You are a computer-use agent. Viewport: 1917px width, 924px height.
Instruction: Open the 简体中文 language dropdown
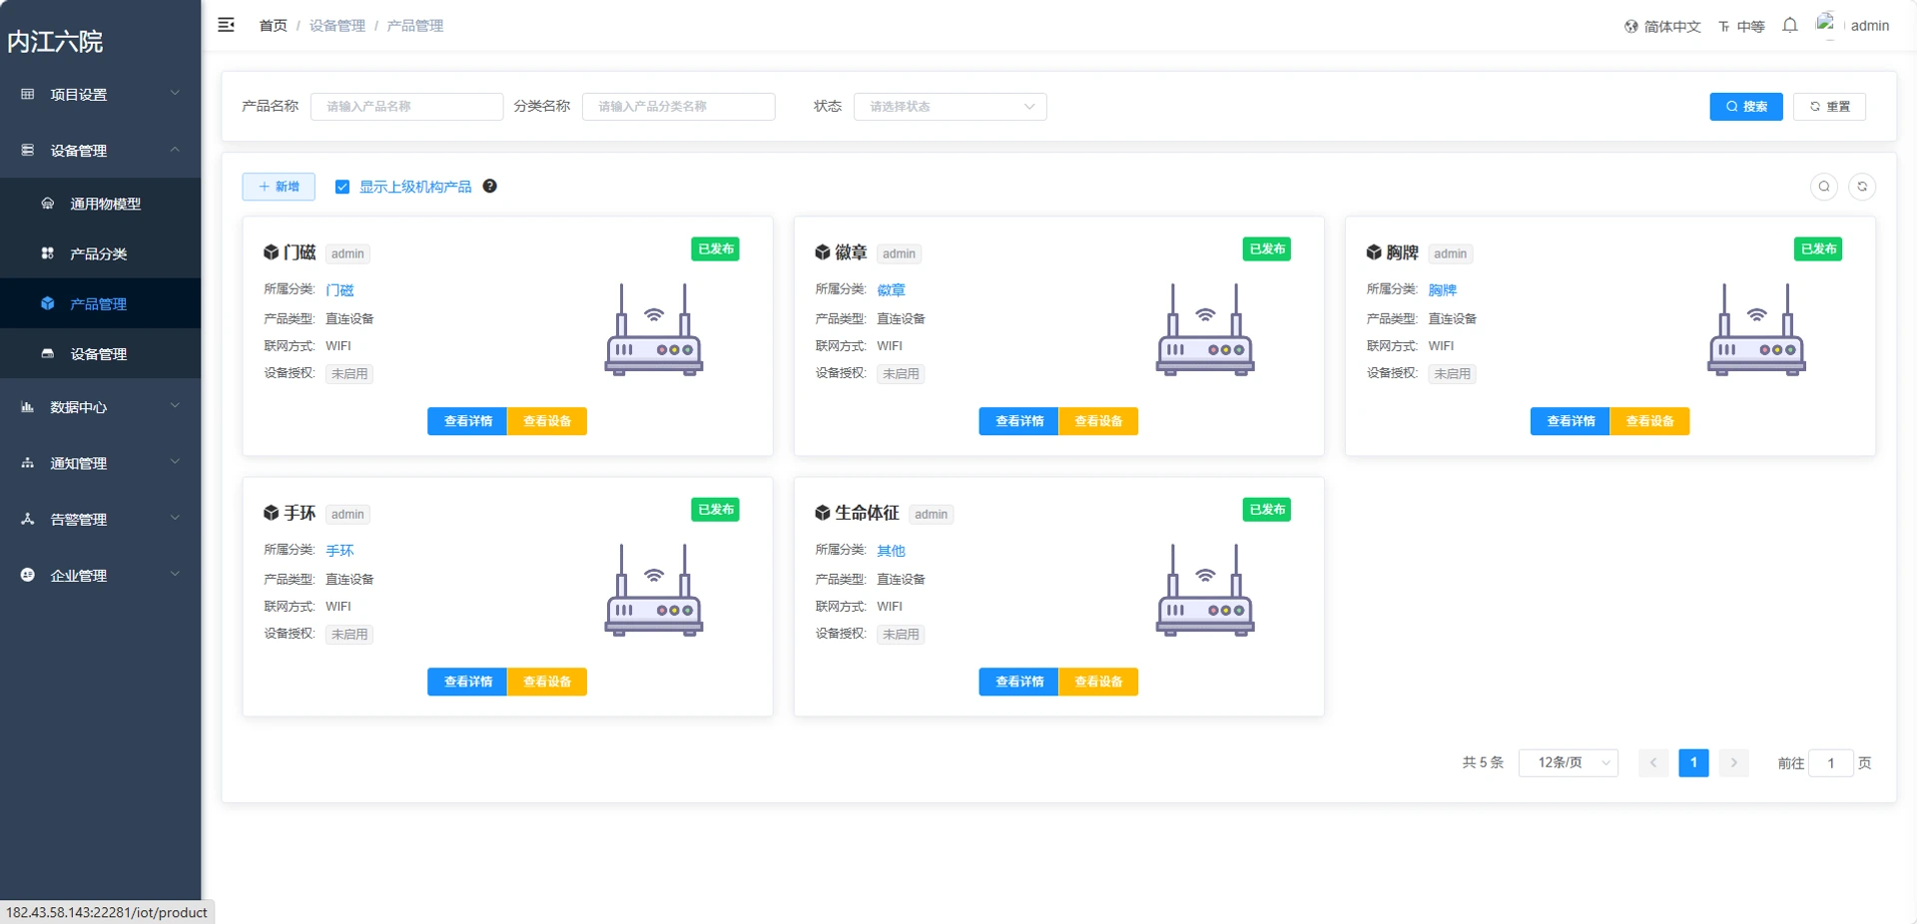pyautogui.click(x=1662, y=27)
